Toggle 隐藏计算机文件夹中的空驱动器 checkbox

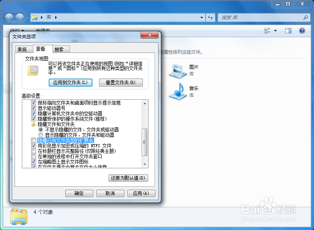(x=34, y=113)
